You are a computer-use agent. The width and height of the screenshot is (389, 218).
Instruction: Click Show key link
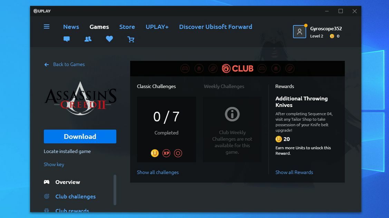(x=54, y=164)
